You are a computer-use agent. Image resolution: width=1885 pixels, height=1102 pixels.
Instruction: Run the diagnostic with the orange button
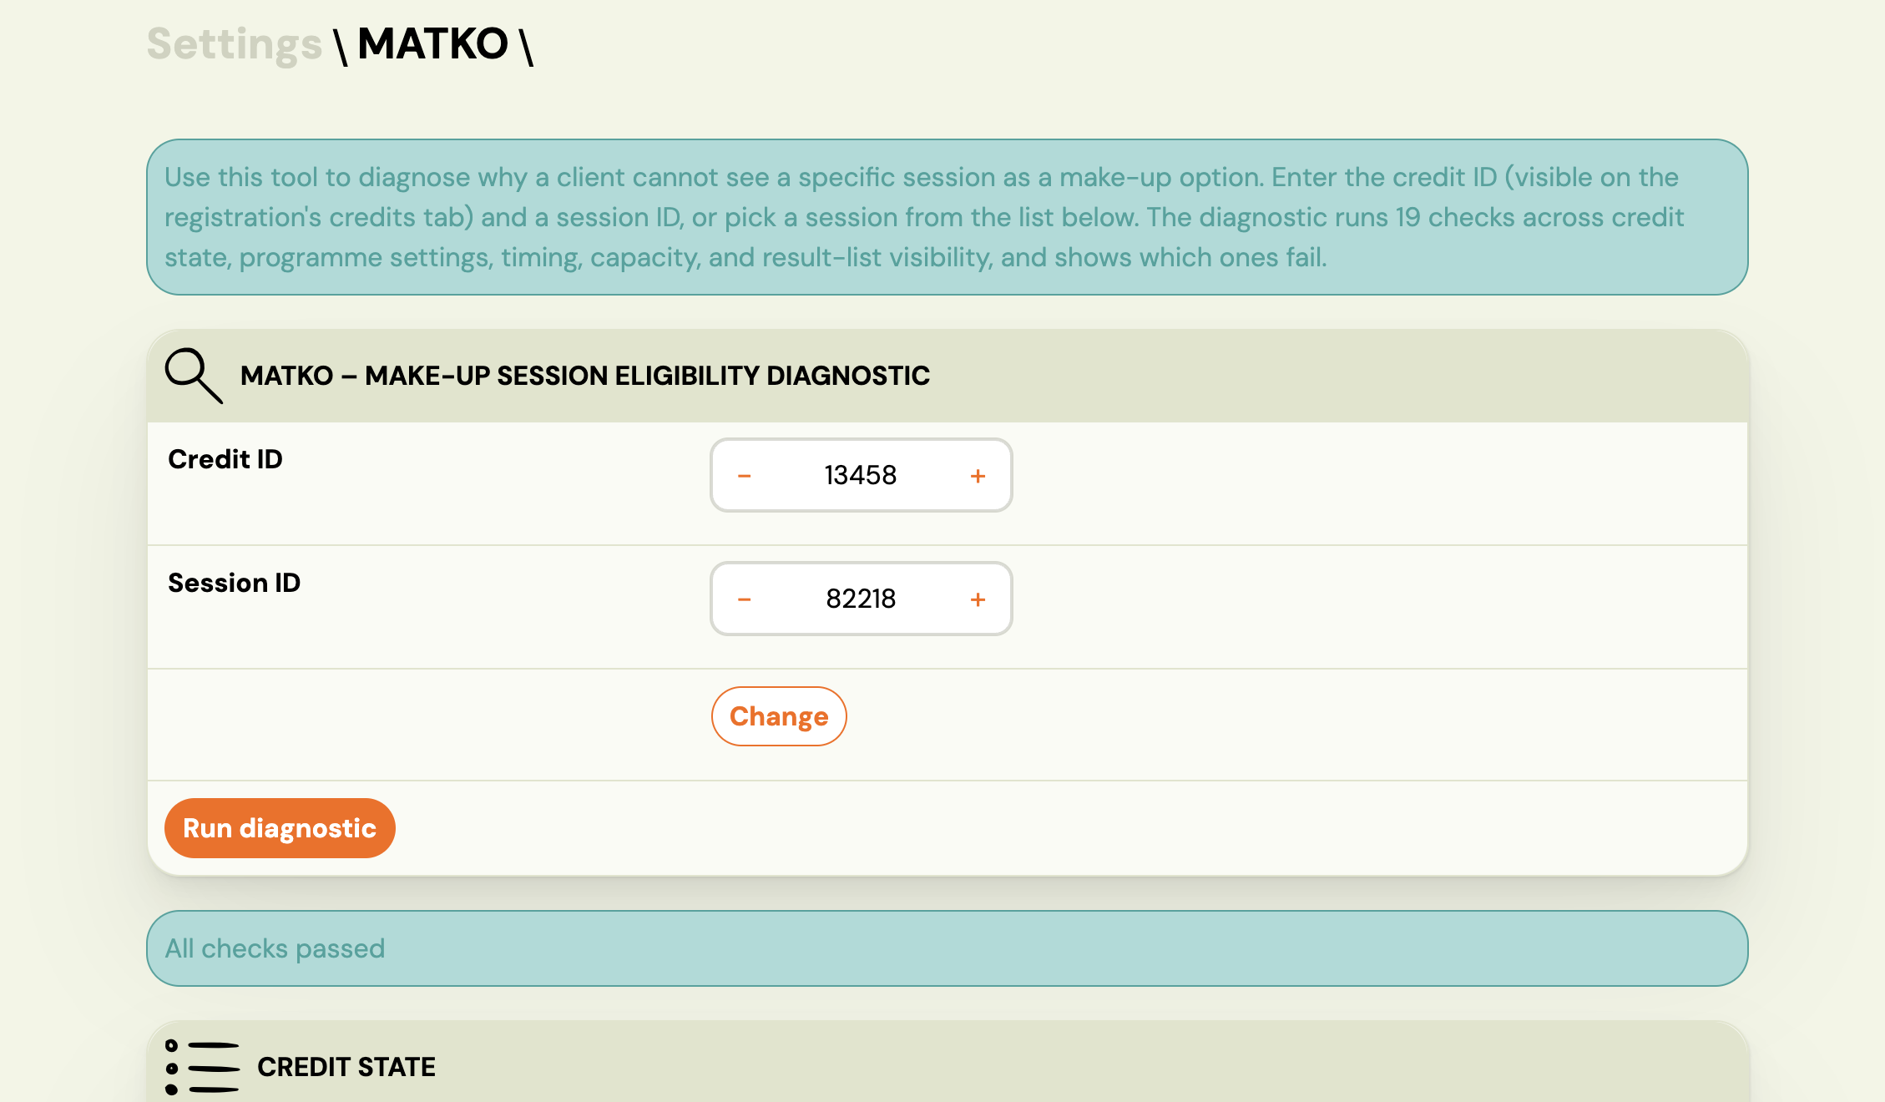click(280, 827)
